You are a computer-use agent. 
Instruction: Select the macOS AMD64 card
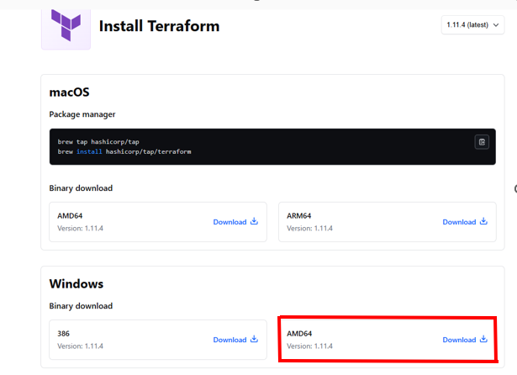(x=158, y=222)
